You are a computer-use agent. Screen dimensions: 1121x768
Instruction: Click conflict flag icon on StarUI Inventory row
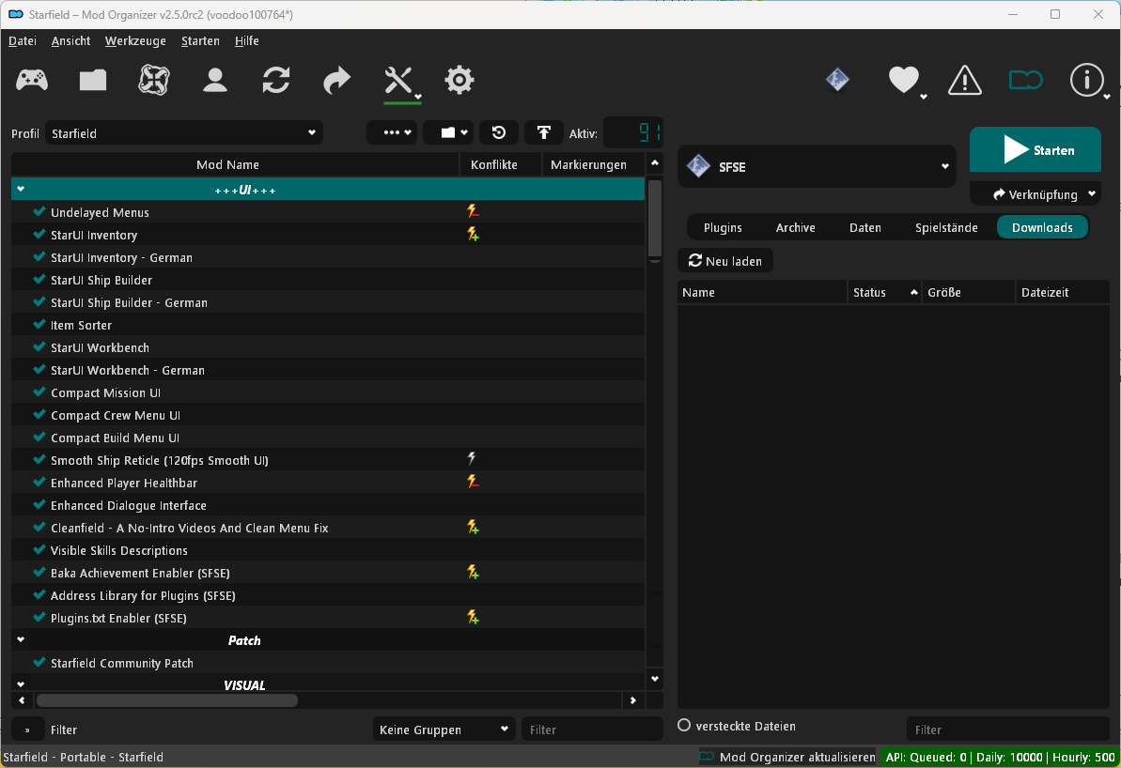tap(473, 235)
